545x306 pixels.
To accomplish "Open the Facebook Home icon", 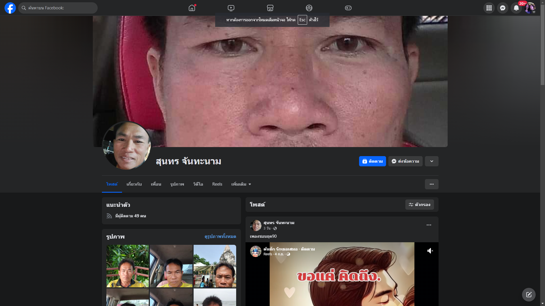I will pyautogui.click(x=192, y=8).
